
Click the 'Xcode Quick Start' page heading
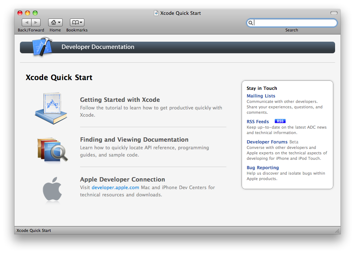pos(59,78)
